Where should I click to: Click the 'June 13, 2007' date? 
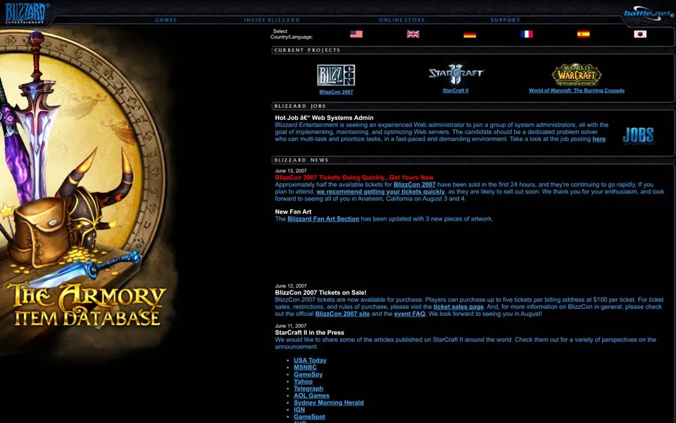click(x=291, y=171)
